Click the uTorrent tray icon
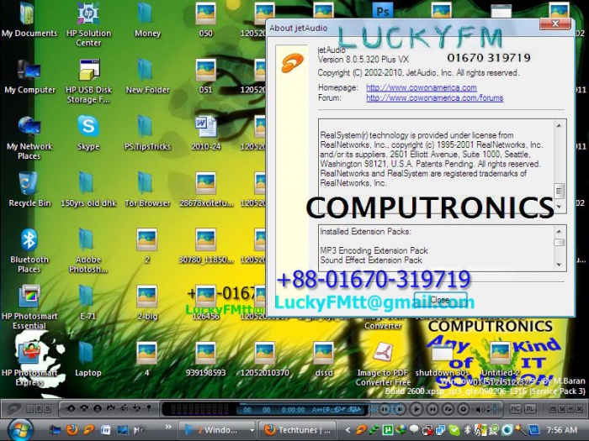 [x=388, y=430]
